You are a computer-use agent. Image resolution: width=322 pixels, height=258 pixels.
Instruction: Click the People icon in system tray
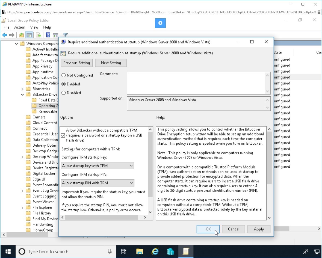[x=306, y=251]
